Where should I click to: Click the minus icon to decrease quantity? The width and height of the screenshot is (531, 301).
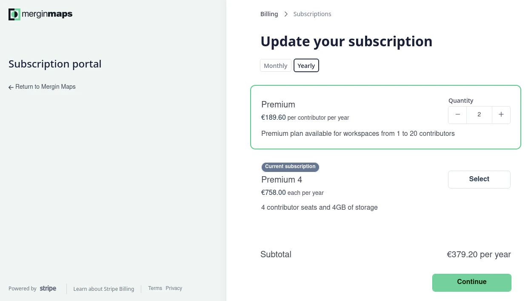pos(457,115)
